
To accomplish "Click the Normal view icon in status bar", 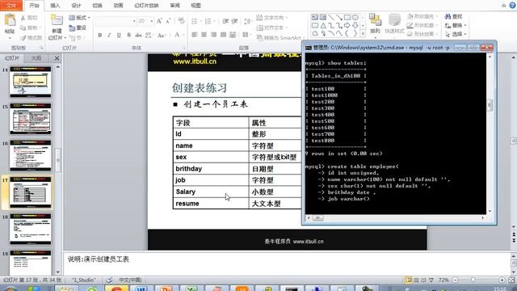I will pyautogui.click(x=409, y=280).
